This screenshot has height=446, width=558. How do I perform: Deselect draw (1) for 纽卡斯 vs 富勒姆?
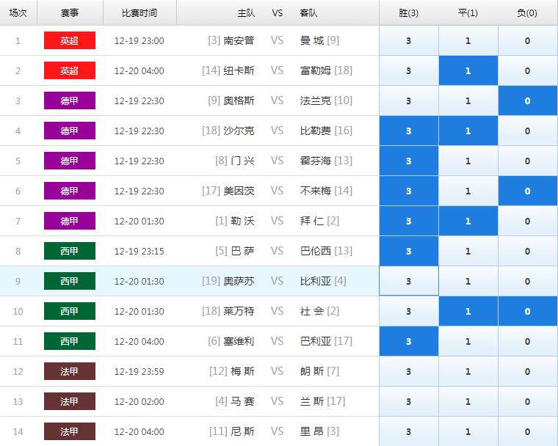pos(468,70)
